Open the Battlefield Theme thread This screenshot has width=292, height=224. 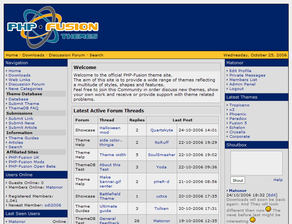click(x=110, y=196)
